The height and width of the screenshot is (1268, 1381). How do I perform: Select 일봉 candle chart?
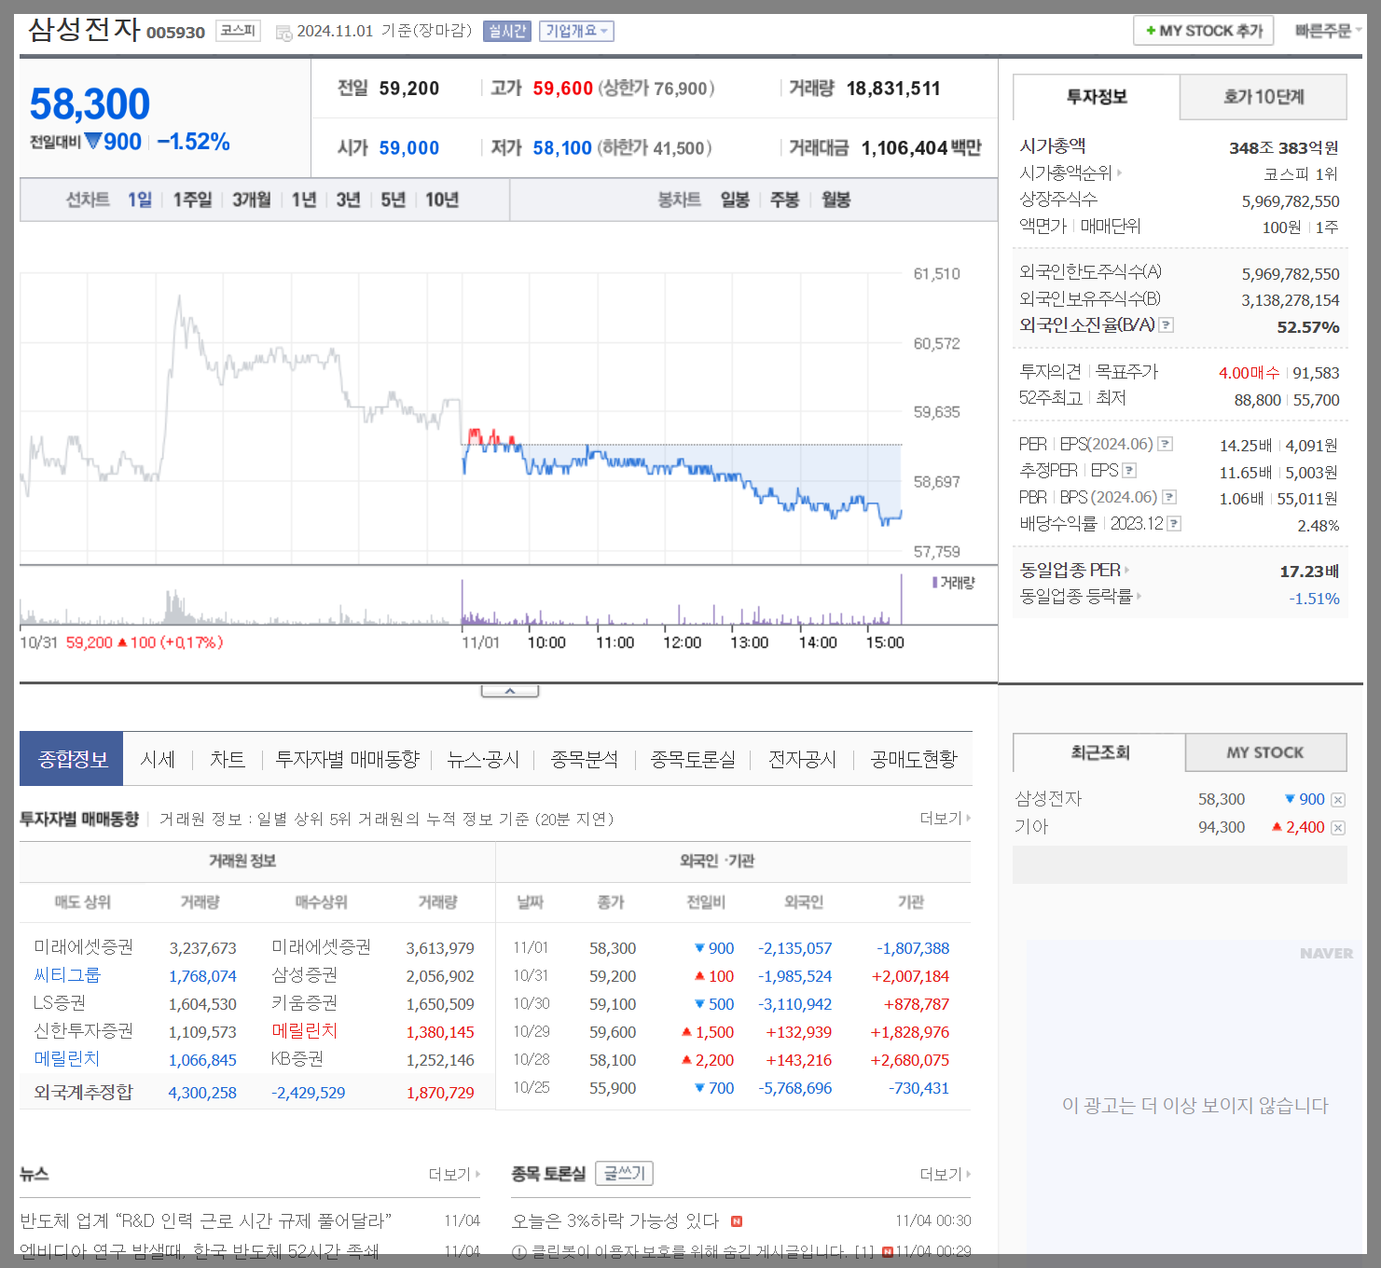pos(735,200)
